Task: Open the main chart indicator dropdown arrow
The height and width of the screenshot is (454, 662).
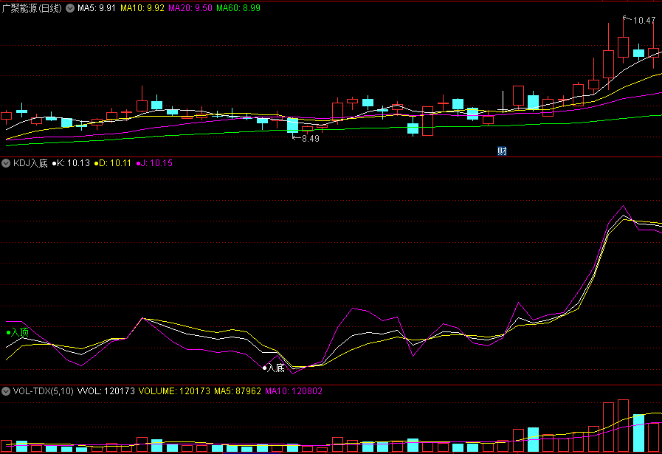Action: (70, 8)
